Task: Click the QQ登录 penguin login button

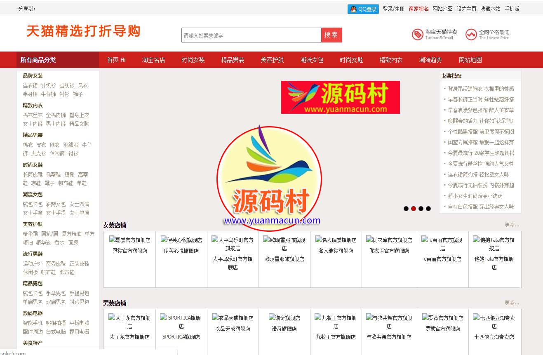Action: coord(363,9)
